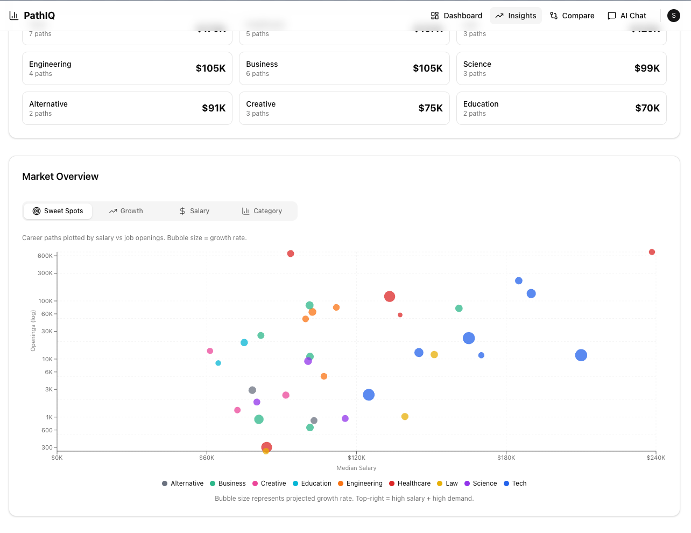Click the Education legend color dot

tap(295, 483)
